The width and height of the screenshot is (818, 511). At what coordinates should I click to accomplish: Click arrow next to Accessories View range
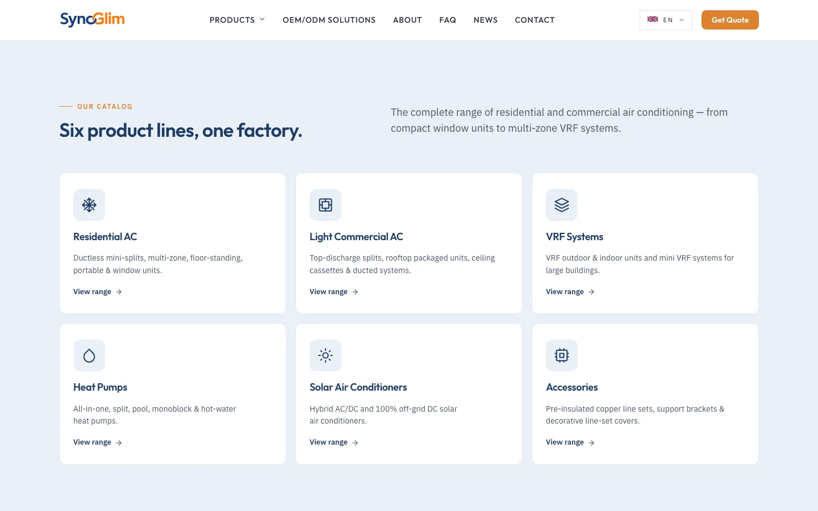(591, 442)
